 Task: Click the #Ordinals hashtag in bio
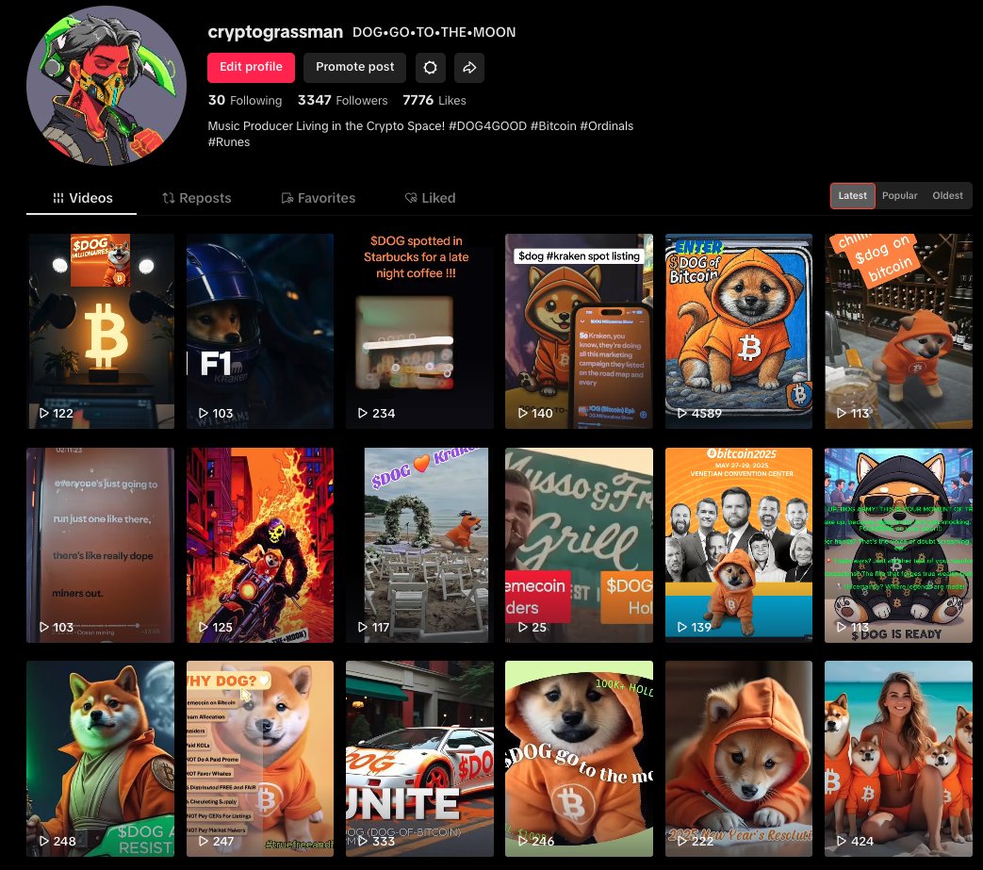pyautogui.click(x=606, y=126)
